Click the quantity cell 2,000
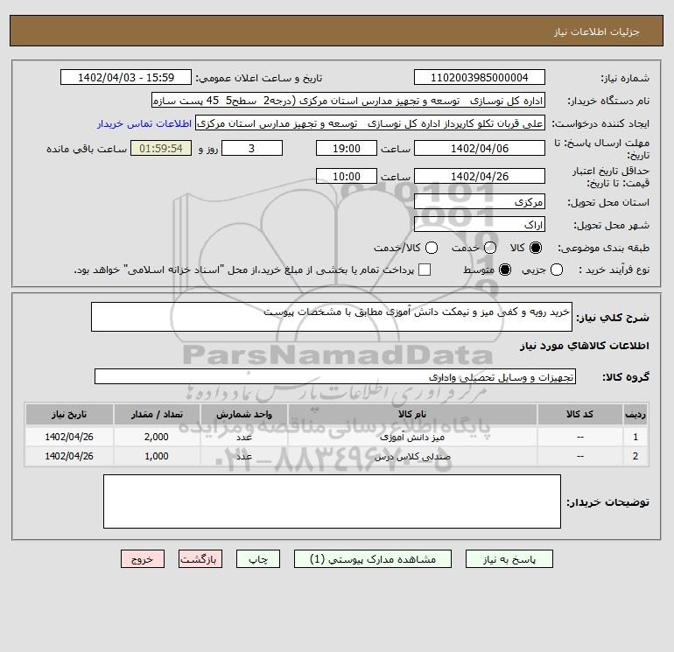This screenshot has height=652, width=674. (x=157, y=437)
